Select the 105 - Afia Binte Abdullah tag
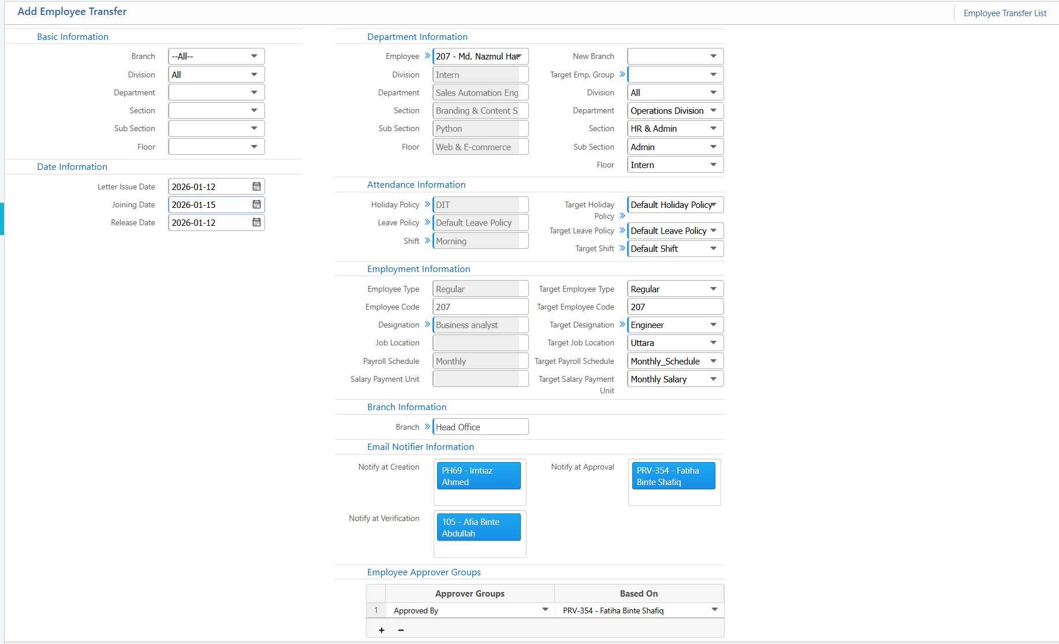The width and height of the screenshot is (1059, 644). coord(478,527)
